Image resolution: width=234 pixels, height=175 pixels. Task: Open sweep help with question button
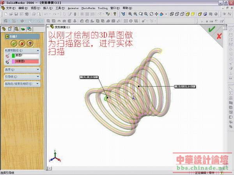tap(30, 44)
